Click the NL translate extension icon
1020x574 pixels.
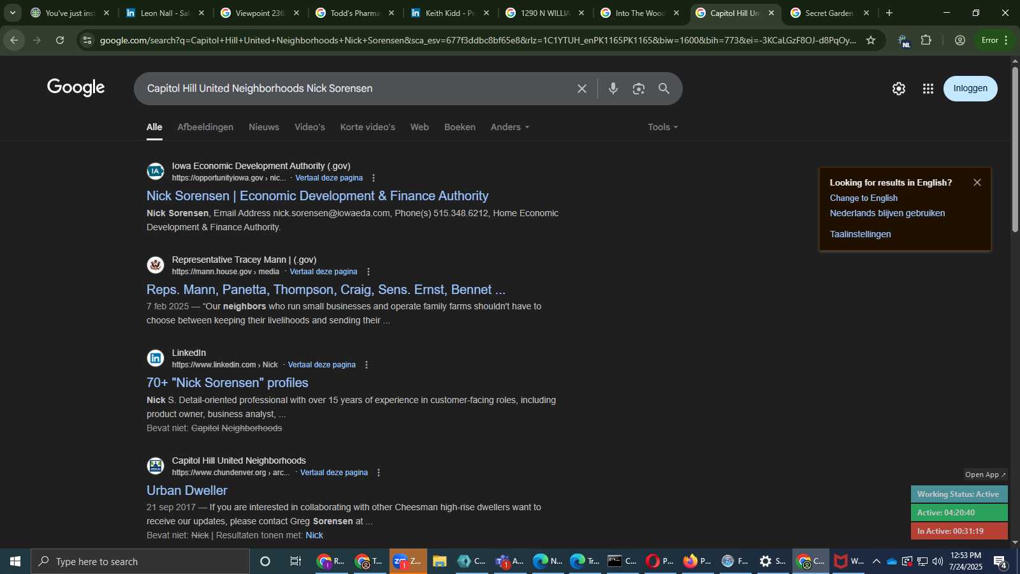tap(903, 41)
